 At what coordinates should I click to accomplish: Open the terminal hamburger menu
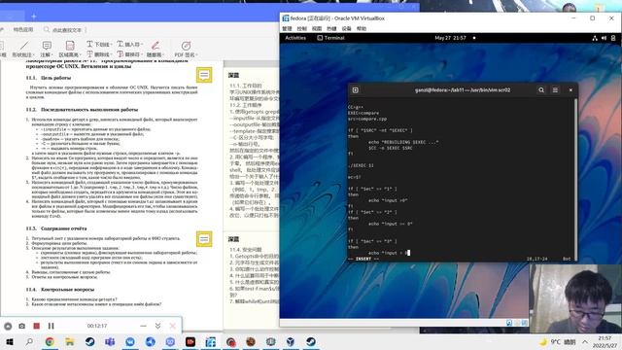[x=555, y=90]
